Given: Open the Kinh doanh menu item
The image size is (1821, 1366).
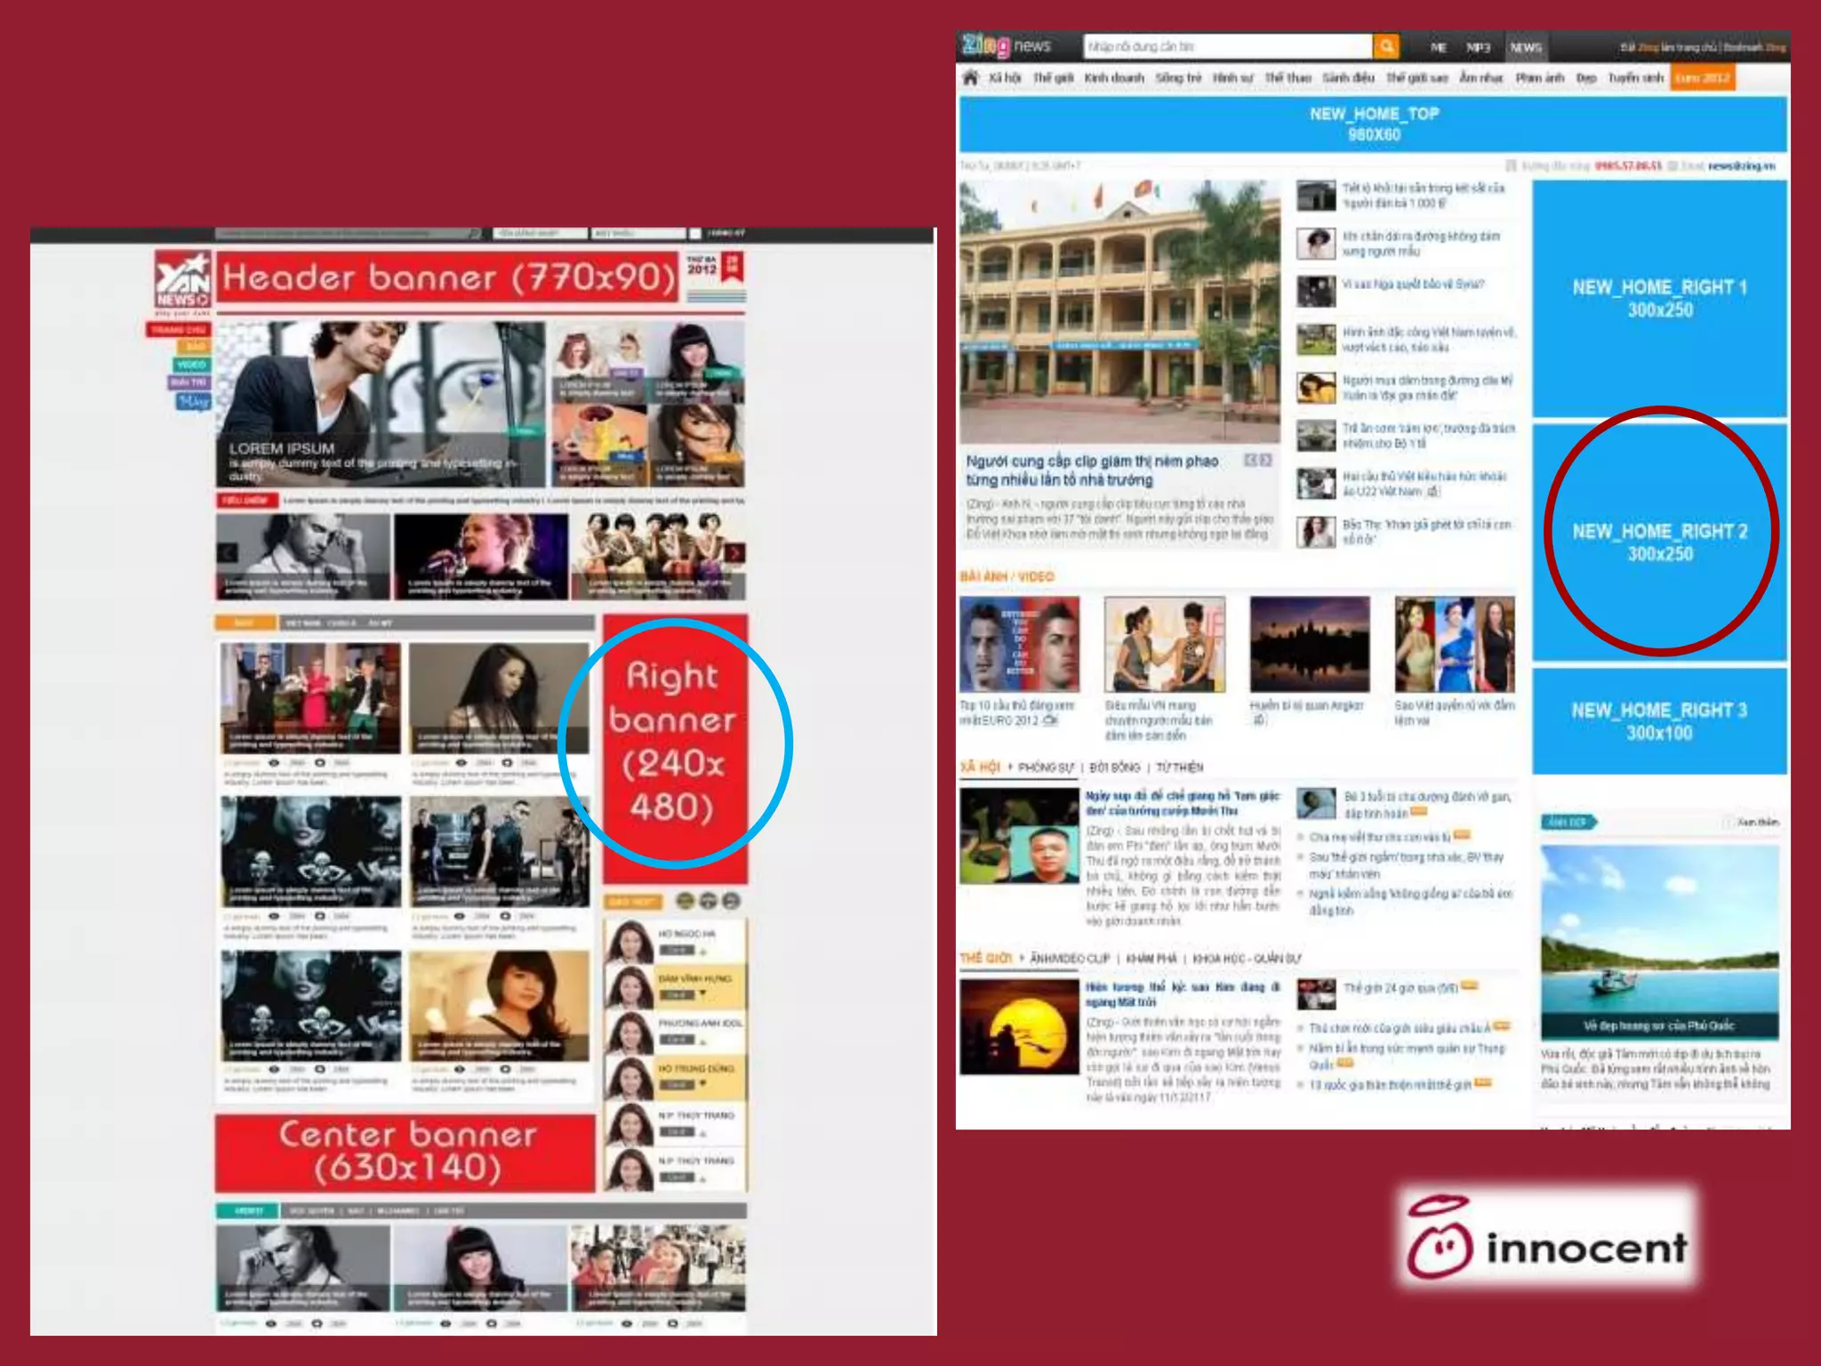Looking at the screenshot, I should pyautogui.click(x=1114, y=78).
